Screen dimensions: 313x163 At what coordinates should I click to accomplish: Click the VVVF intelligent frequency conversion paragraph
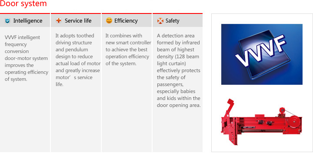27,58
